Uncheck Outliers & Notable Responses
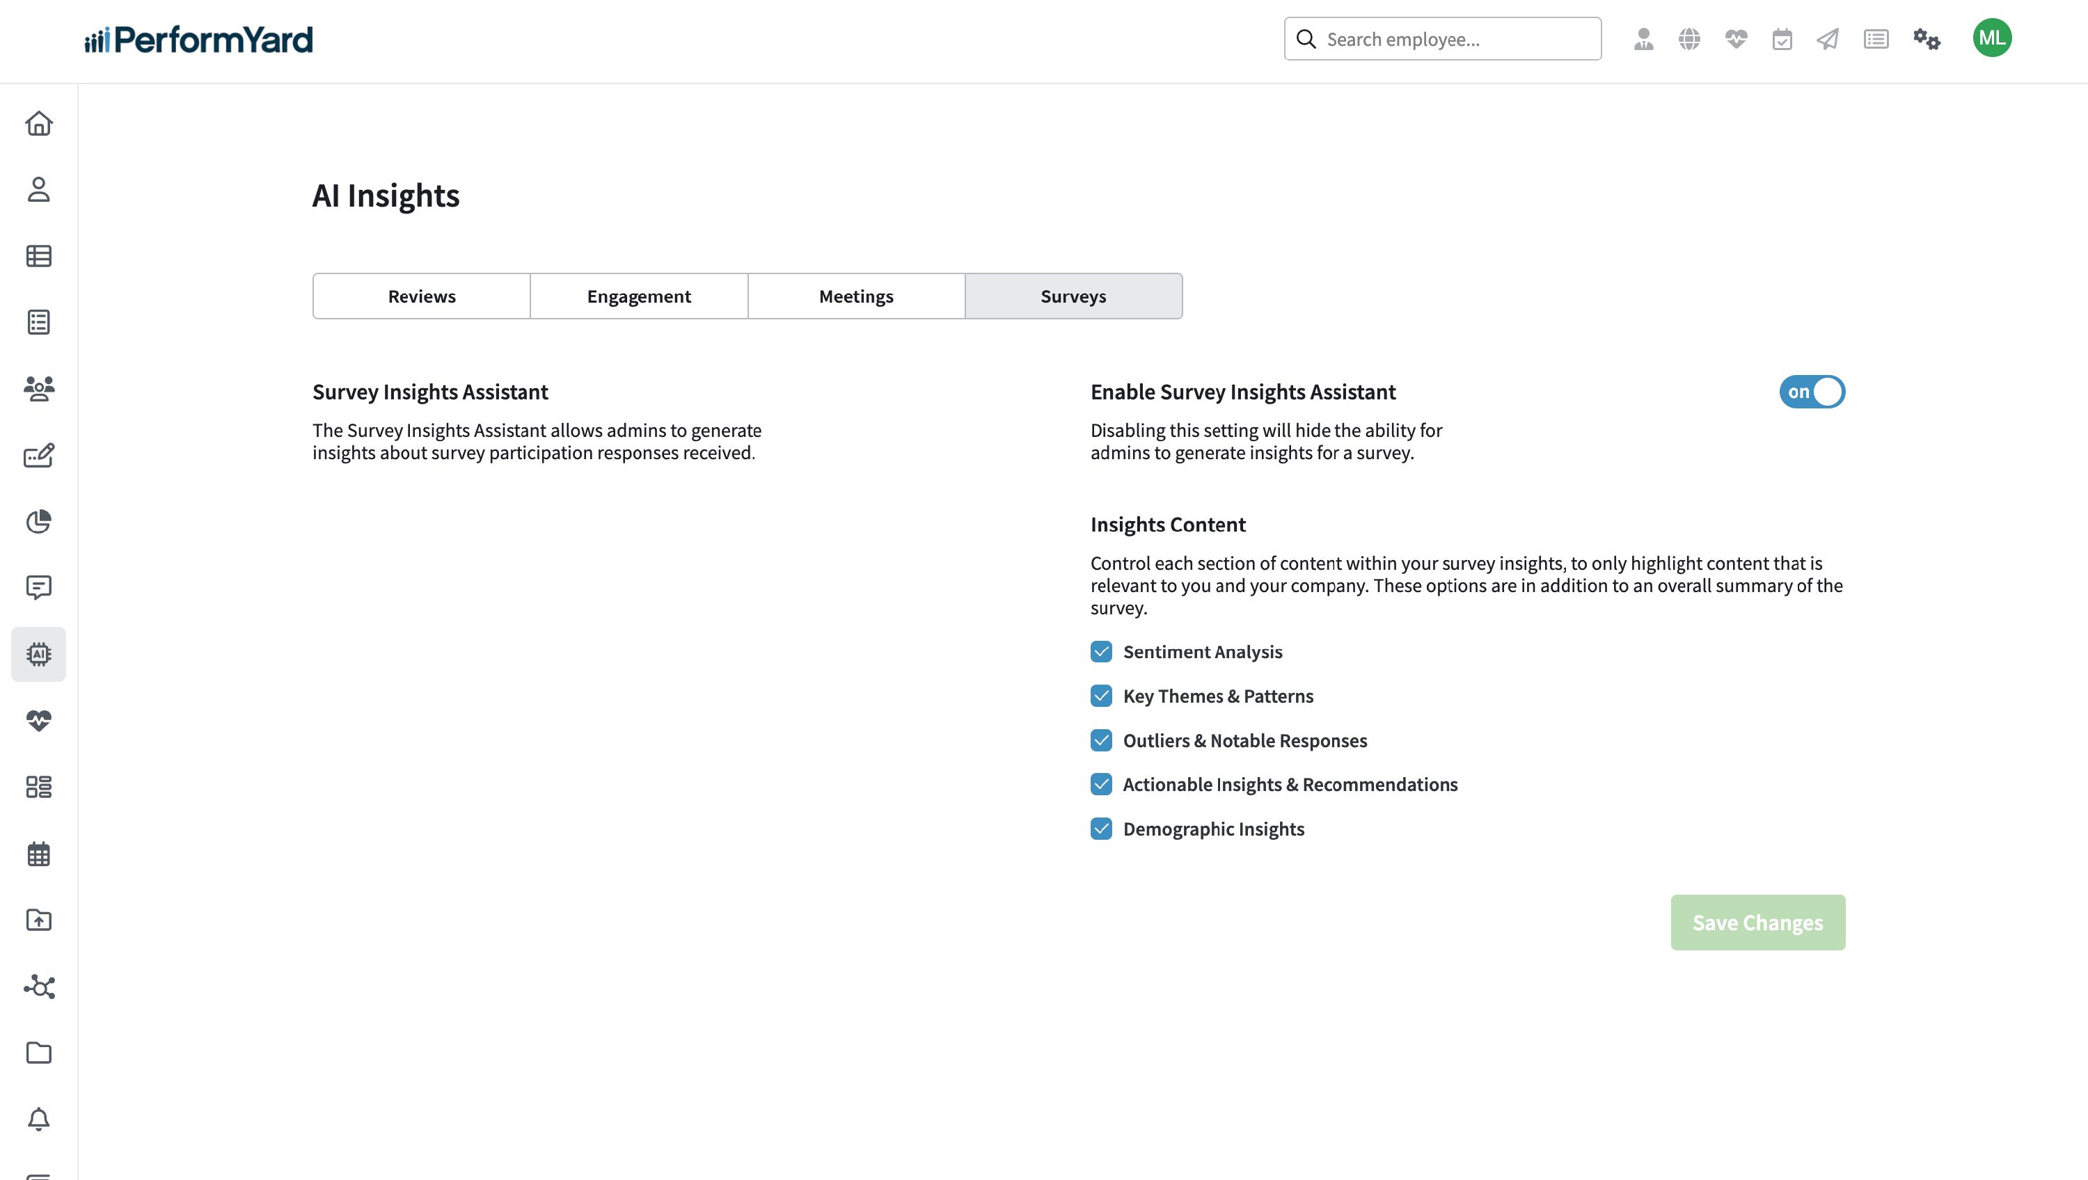This screenshot has width=2088, height=1180. pyautogui.click(x=1101, y=740)
